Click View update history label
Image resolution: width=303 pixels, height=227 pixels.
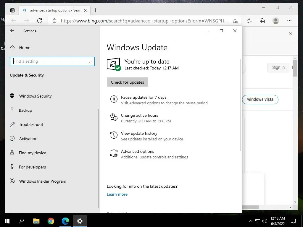click(139, 133)
